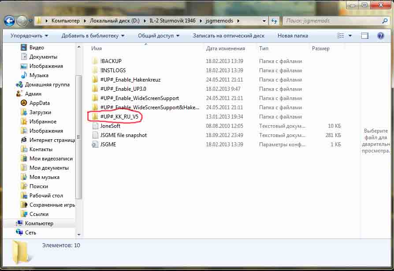Select Сеть in navigation pane
The image size is (394, 271).
pyautogui.click(x=30, y=233)
